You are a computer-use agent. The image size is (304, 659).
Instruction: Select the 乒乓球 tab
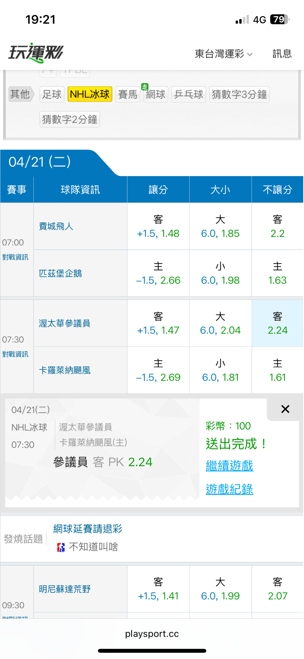[189, 94]
